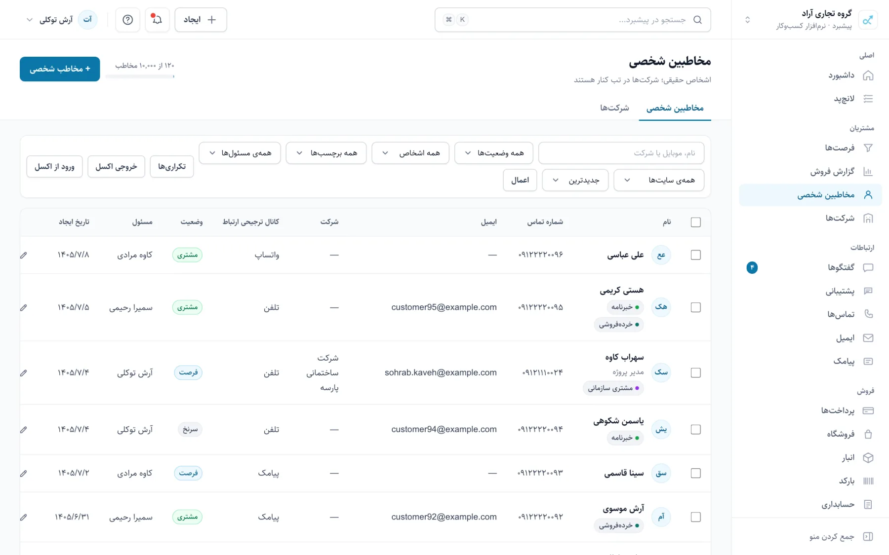
Task: Open the انبار box icon
Action: [x=868, y=457]
